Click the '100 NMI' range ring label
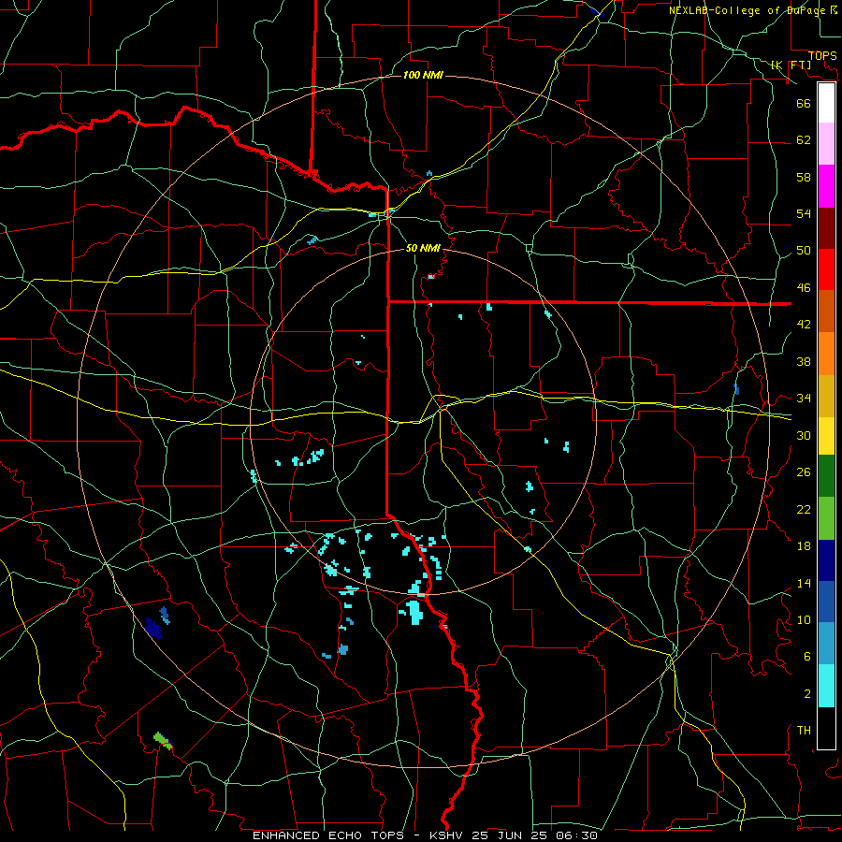 tap(423, 75)
